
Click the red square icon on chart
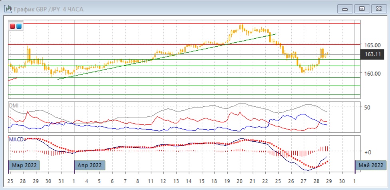click(13, 26)
